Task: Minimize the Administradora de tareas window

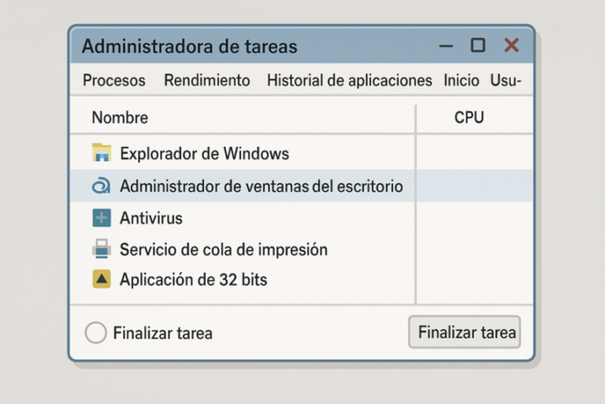Action: tap(447, 46)
